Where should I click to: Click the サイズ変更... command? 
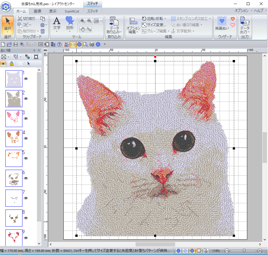[x=154, y=25]
